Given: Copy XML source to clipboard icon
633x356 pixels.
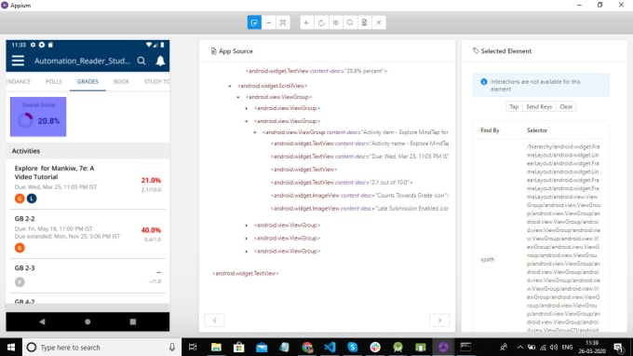Looking at the screenshot, I should point(365,22).
